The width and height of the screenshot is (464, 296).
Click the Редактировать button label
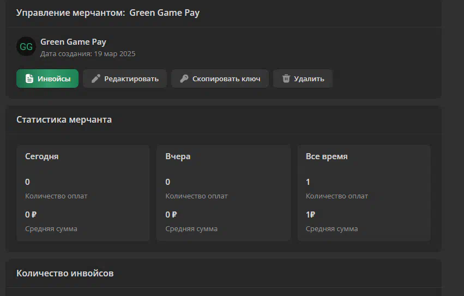coord(131,78)
